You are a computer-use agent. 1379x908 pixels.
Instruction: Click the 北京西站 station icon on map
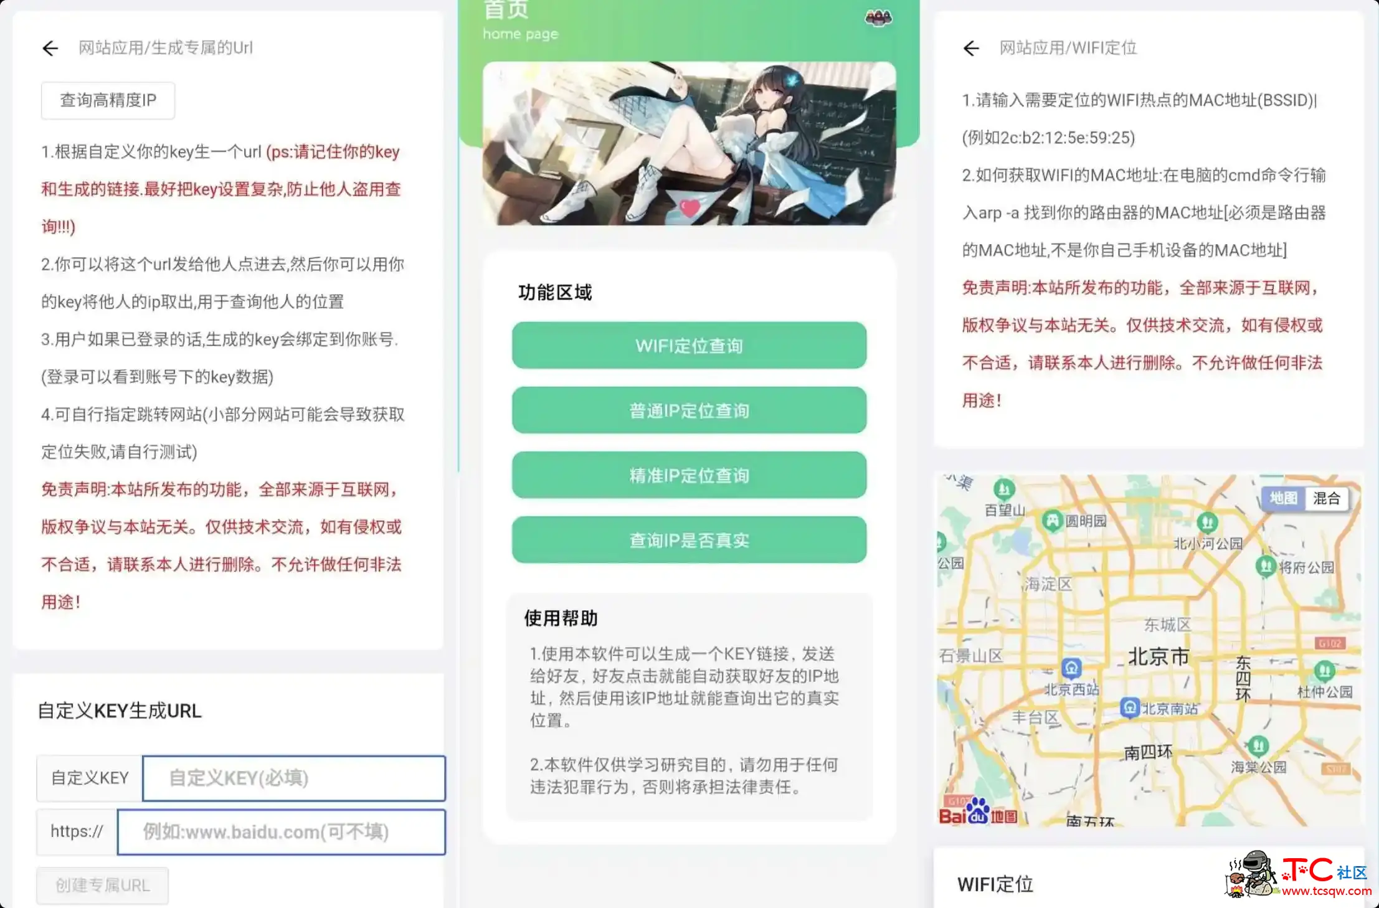tap(1071, 669)
